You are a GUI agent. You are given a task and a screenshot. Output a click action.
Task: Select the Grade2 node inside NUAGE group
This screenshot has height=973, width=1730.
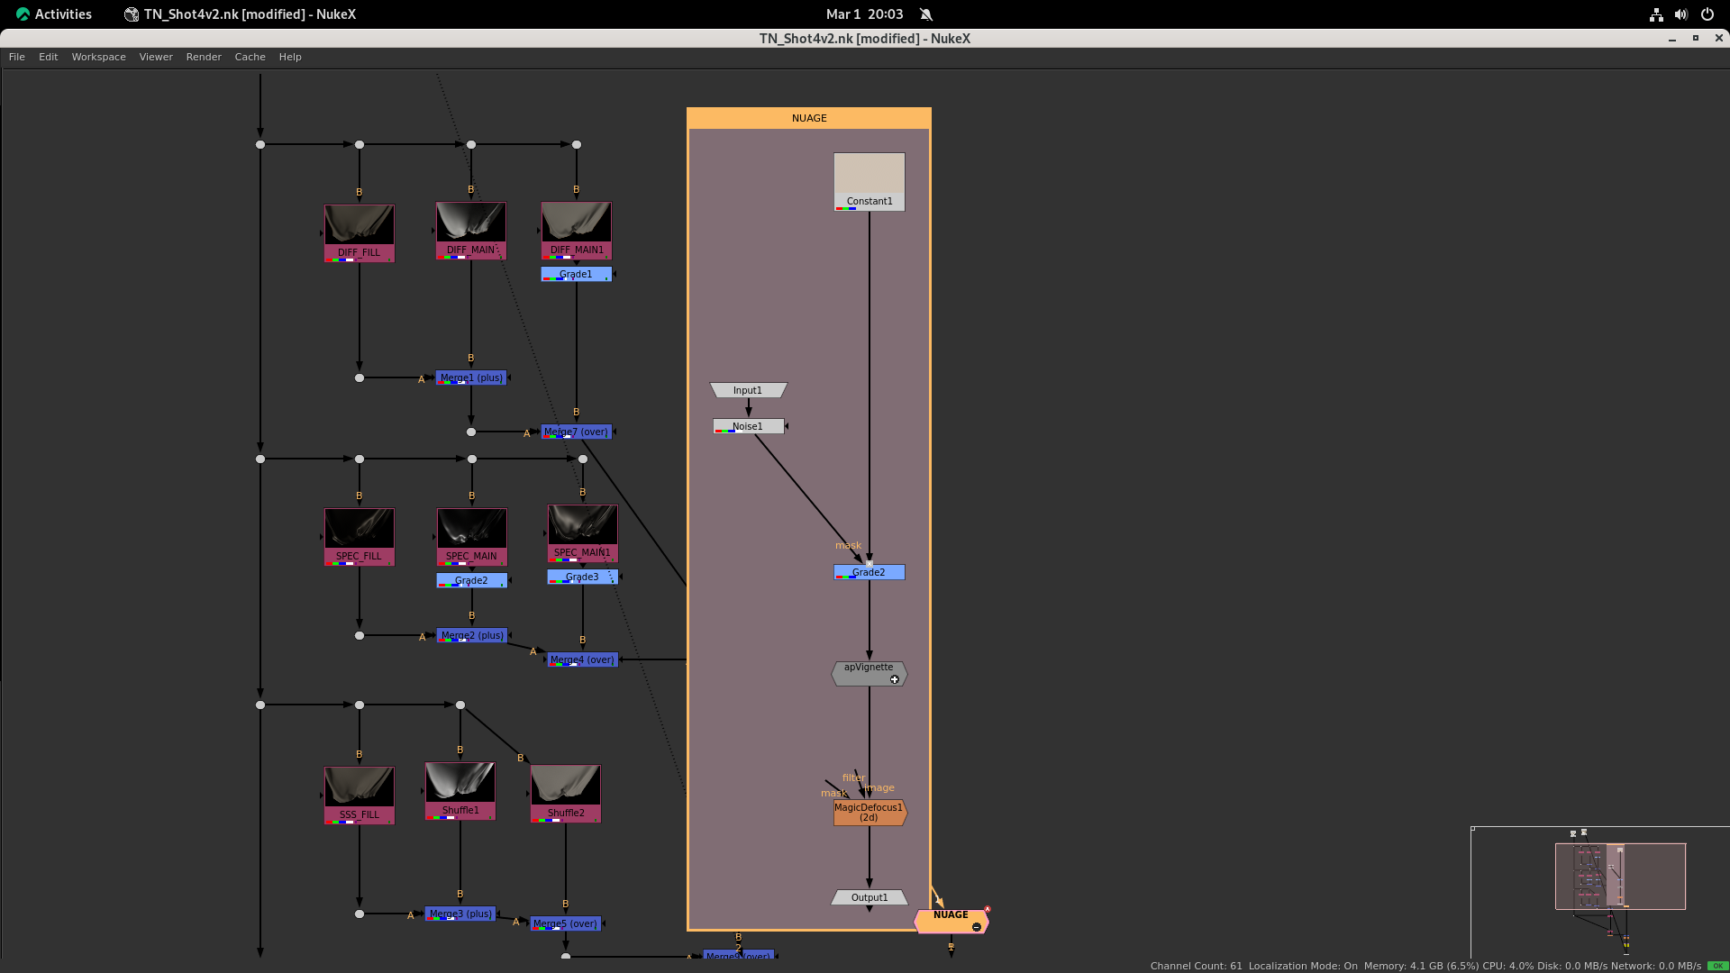click(x=869, y=572)
